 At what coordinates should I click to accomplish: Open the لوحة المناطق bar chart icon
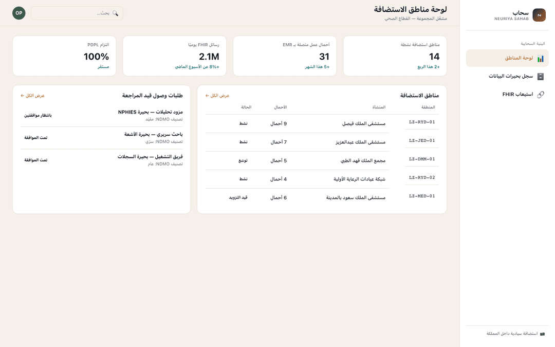pos(540,59)
